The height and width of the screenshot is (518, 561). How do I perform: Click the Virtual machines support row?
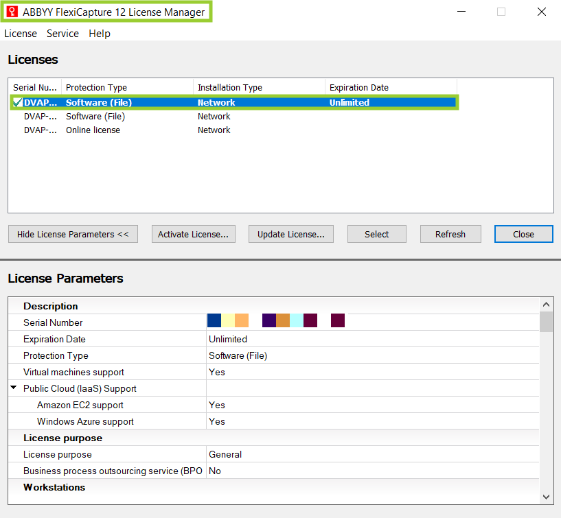(x=274, y=372)
